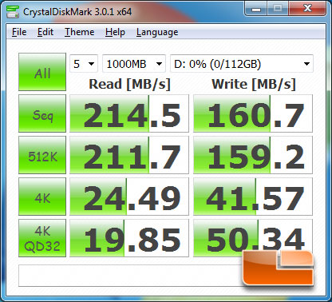Open the Help menu
The image size is (332, 302).
tap(115, 32)
